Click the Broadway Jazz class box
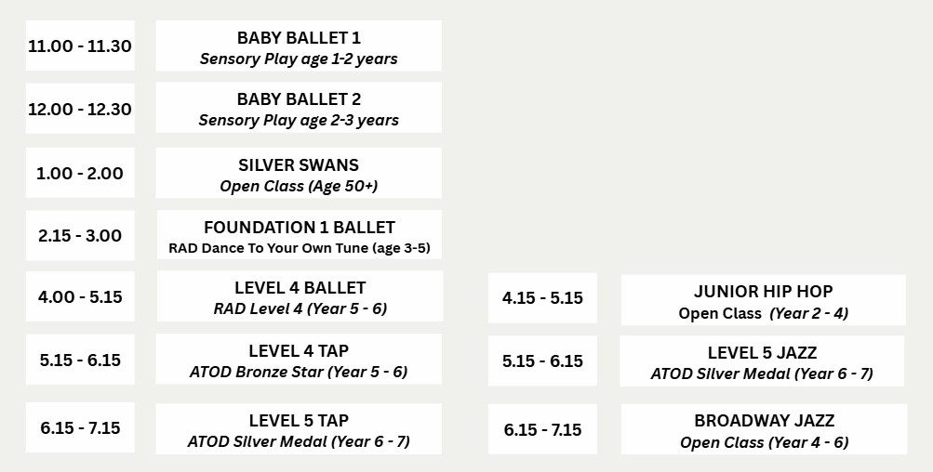933x472 pixels. click(x=764, y=430)
